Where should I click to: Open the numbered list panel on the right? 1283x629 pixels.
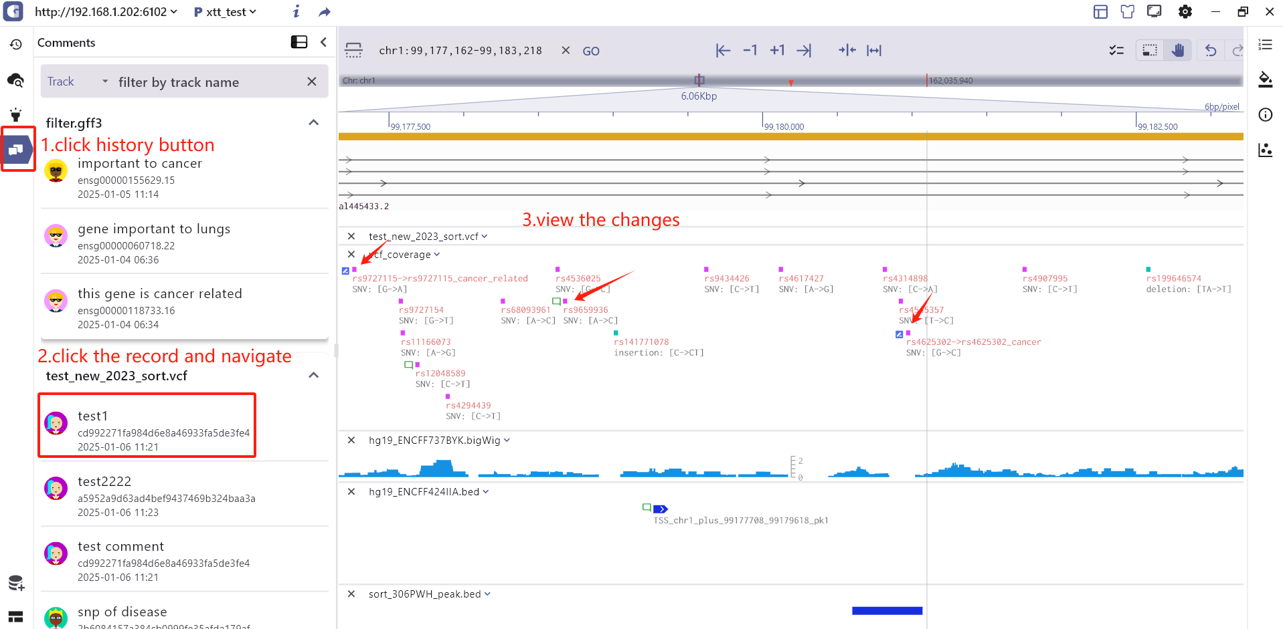click(1265, 44)
